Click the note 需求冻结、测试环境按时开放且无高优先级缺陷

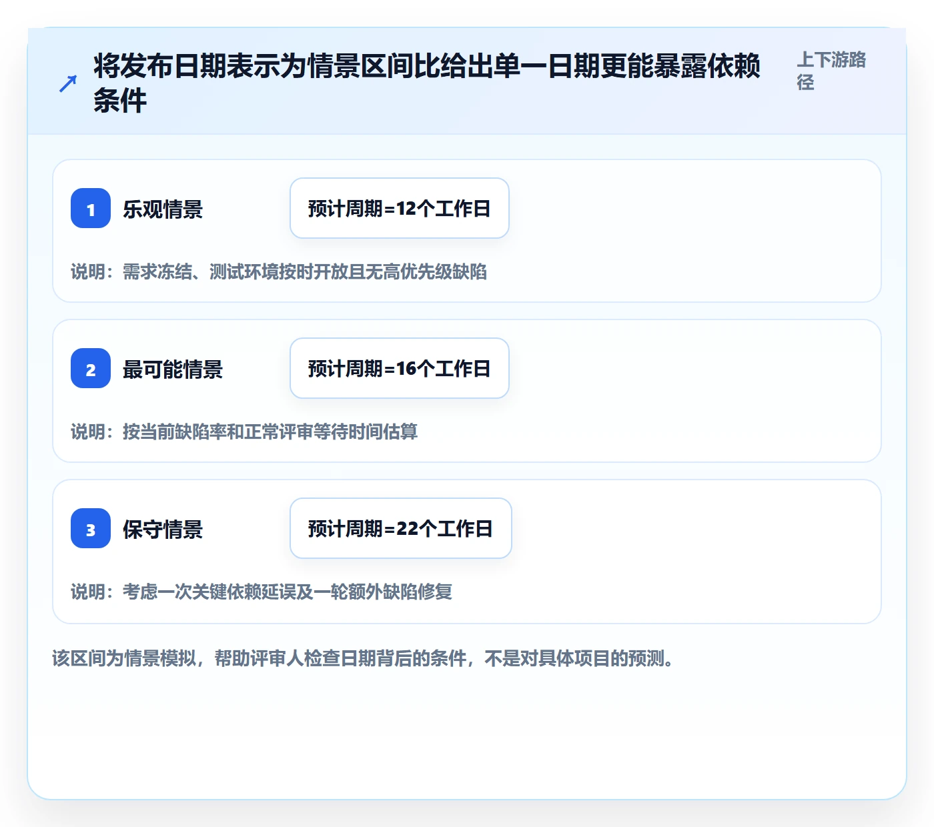coord(279,271)
